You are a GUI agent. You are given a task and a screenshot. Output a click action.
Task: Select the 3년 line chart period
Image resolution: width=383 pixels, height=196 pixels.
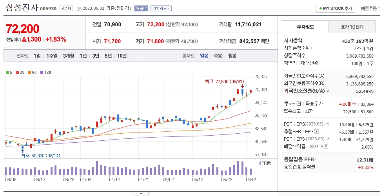click(x=96, y=56)
